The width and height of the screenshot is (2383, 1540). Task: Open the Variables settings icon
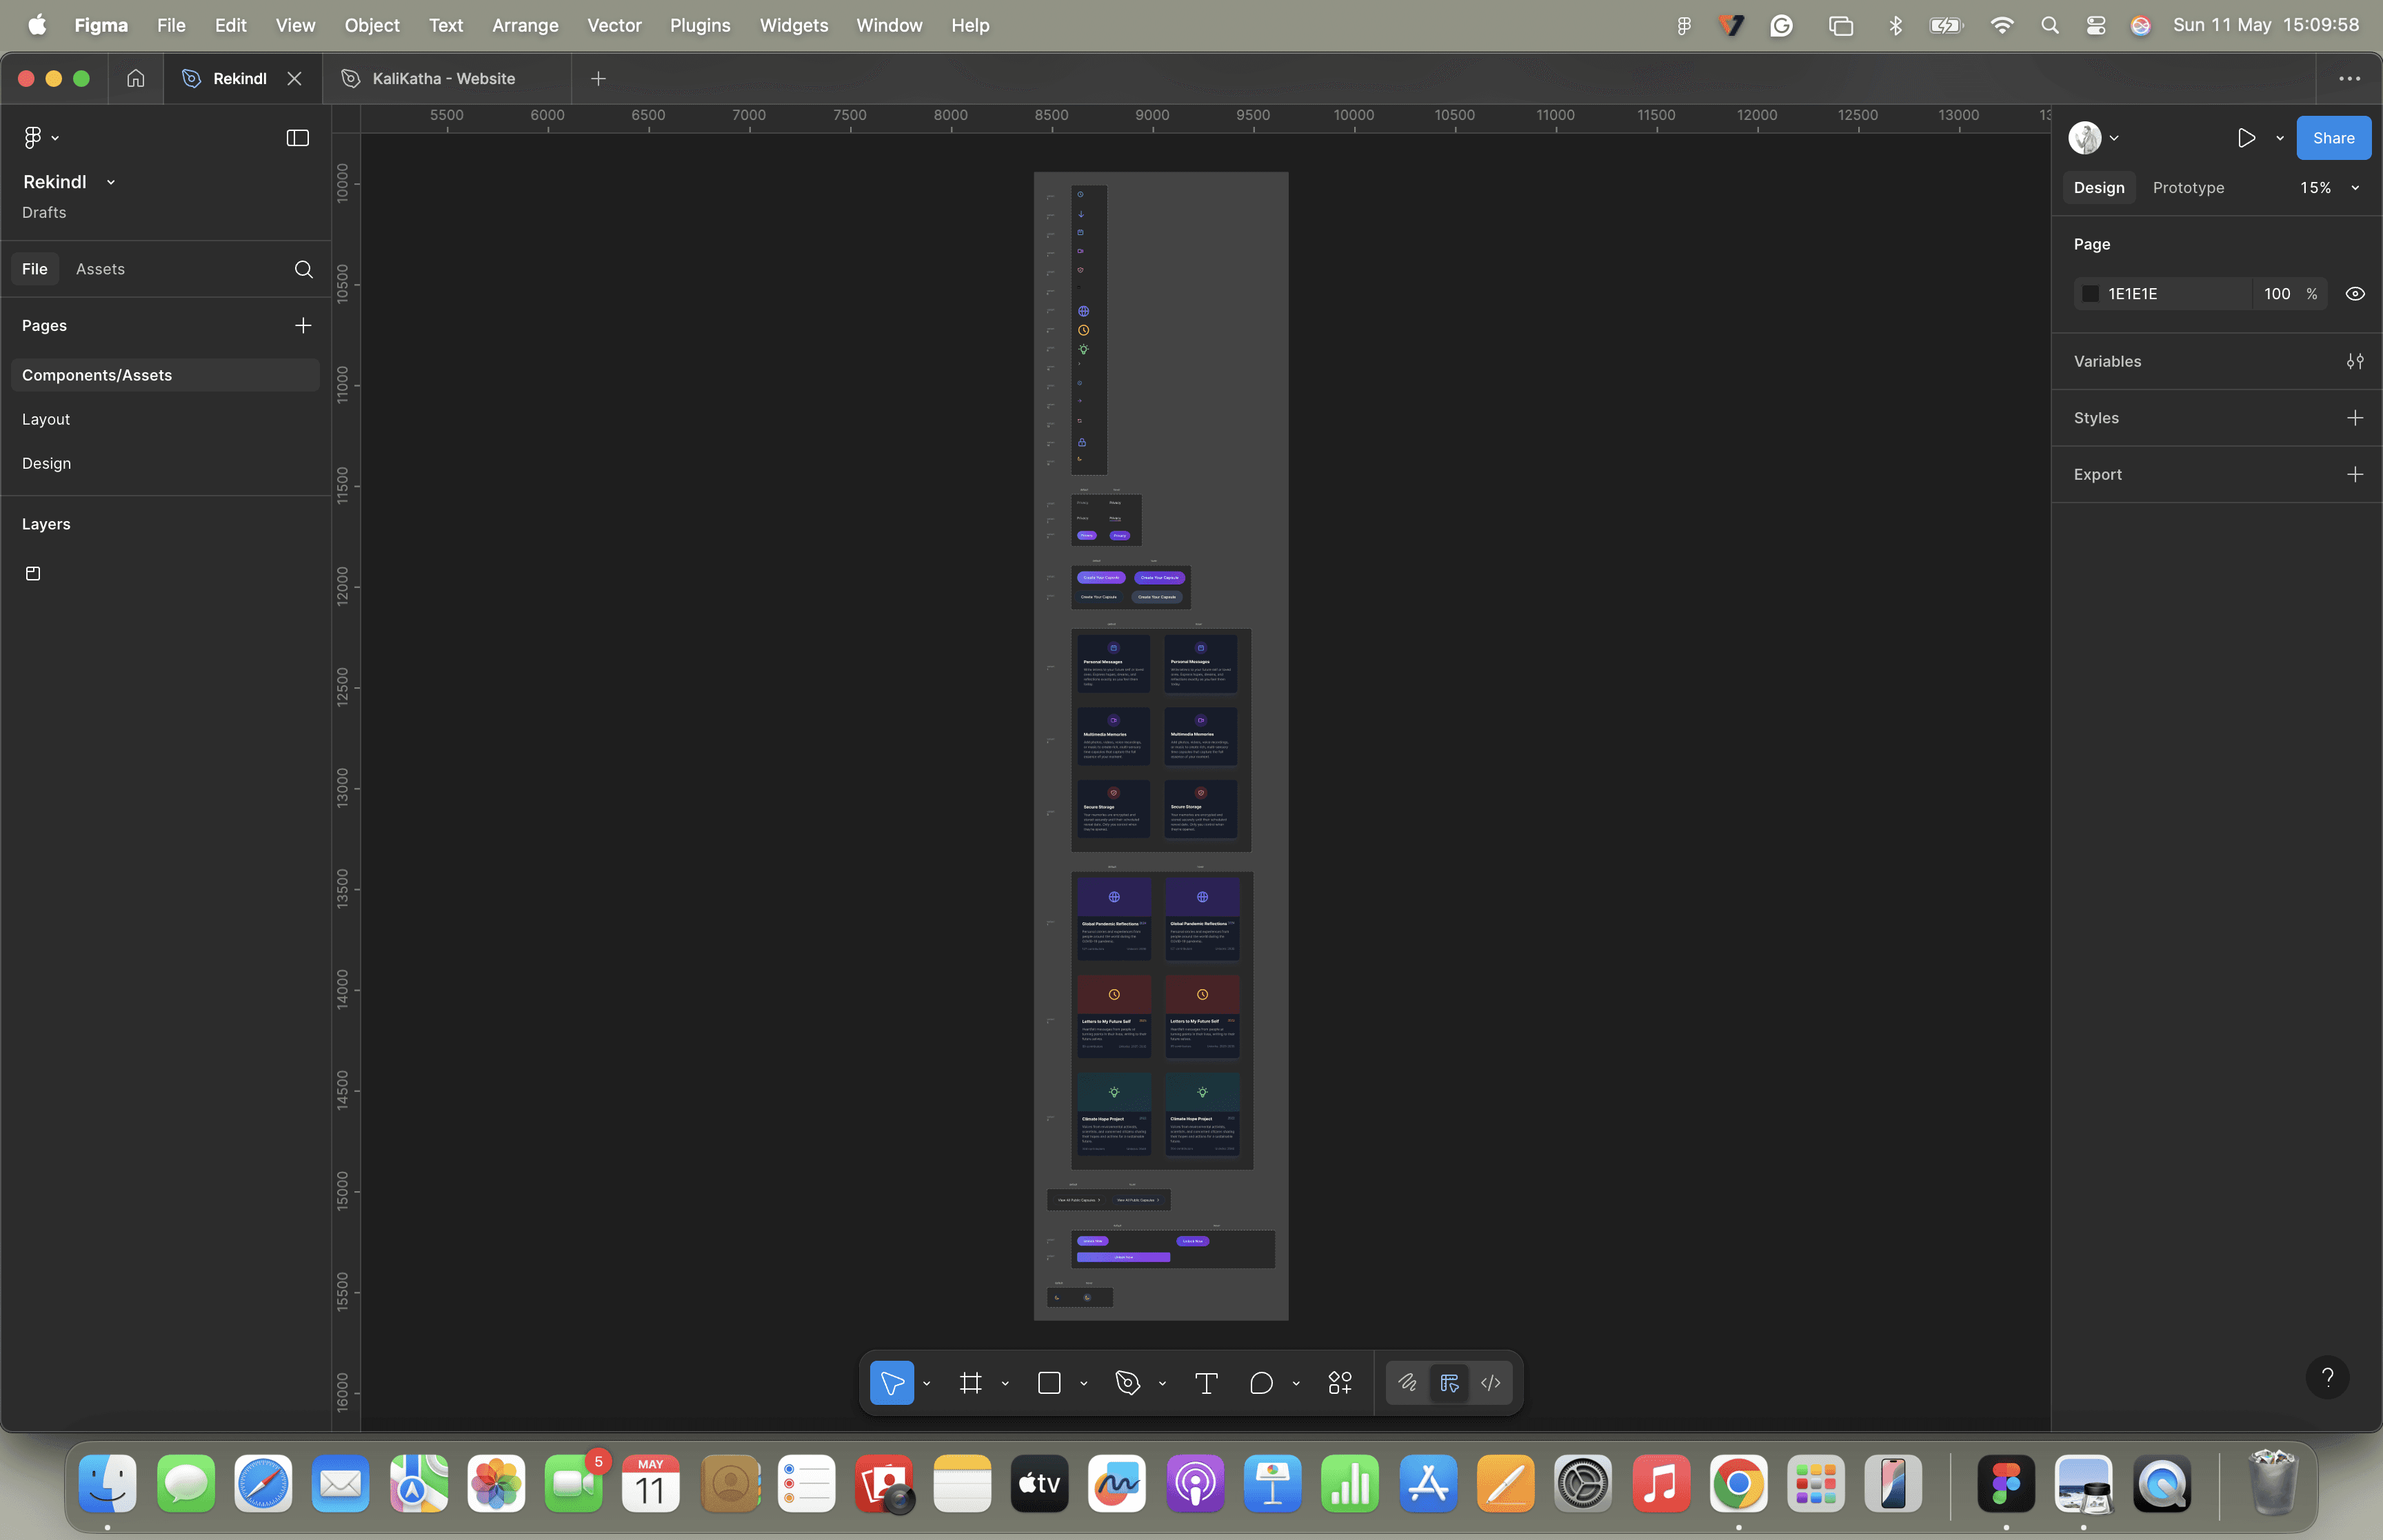(2355, 361)
